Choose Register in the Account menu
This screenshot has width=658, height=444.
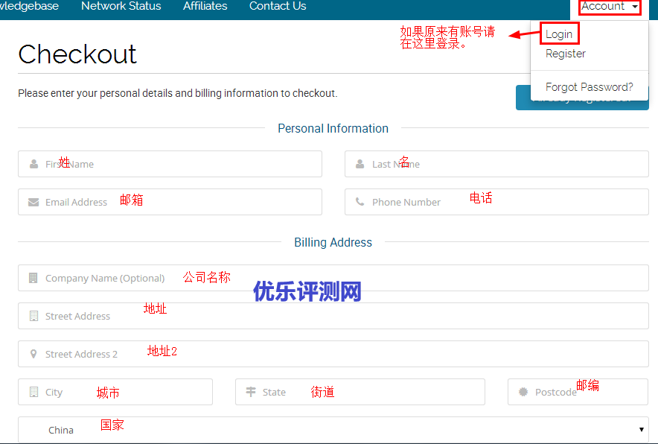click(565, 54)
